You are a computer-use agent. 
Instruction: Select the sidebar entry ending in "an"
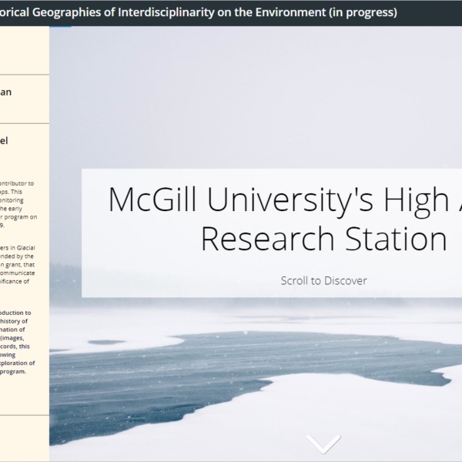point(8,92)
